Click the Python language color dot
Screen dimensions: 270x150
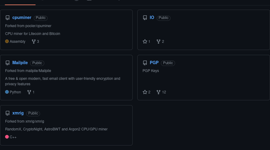click(7, 92)
